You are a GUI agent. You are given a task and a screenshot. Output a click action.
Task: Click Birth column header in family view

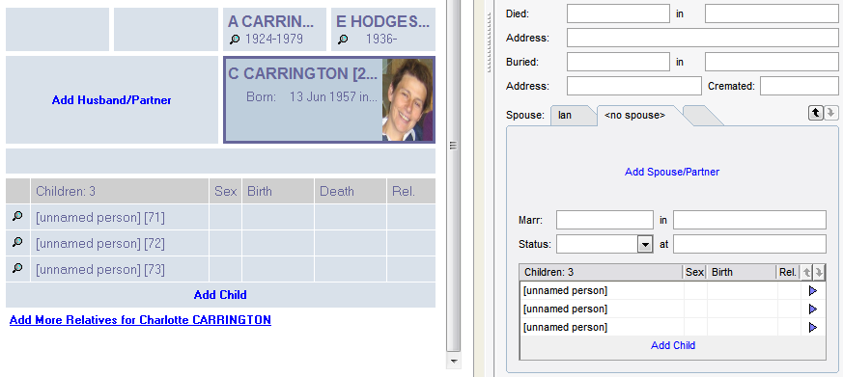pyautogui.click(x=278, y=191)
